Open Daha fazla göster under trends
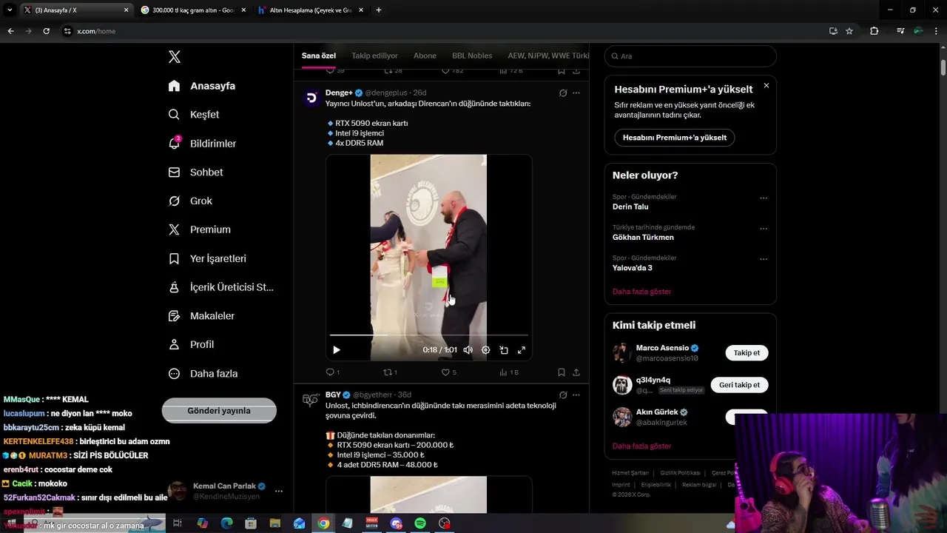 coord(641,292)
